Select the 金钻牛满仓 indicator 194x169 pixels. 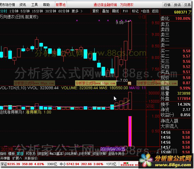point(116,154)
